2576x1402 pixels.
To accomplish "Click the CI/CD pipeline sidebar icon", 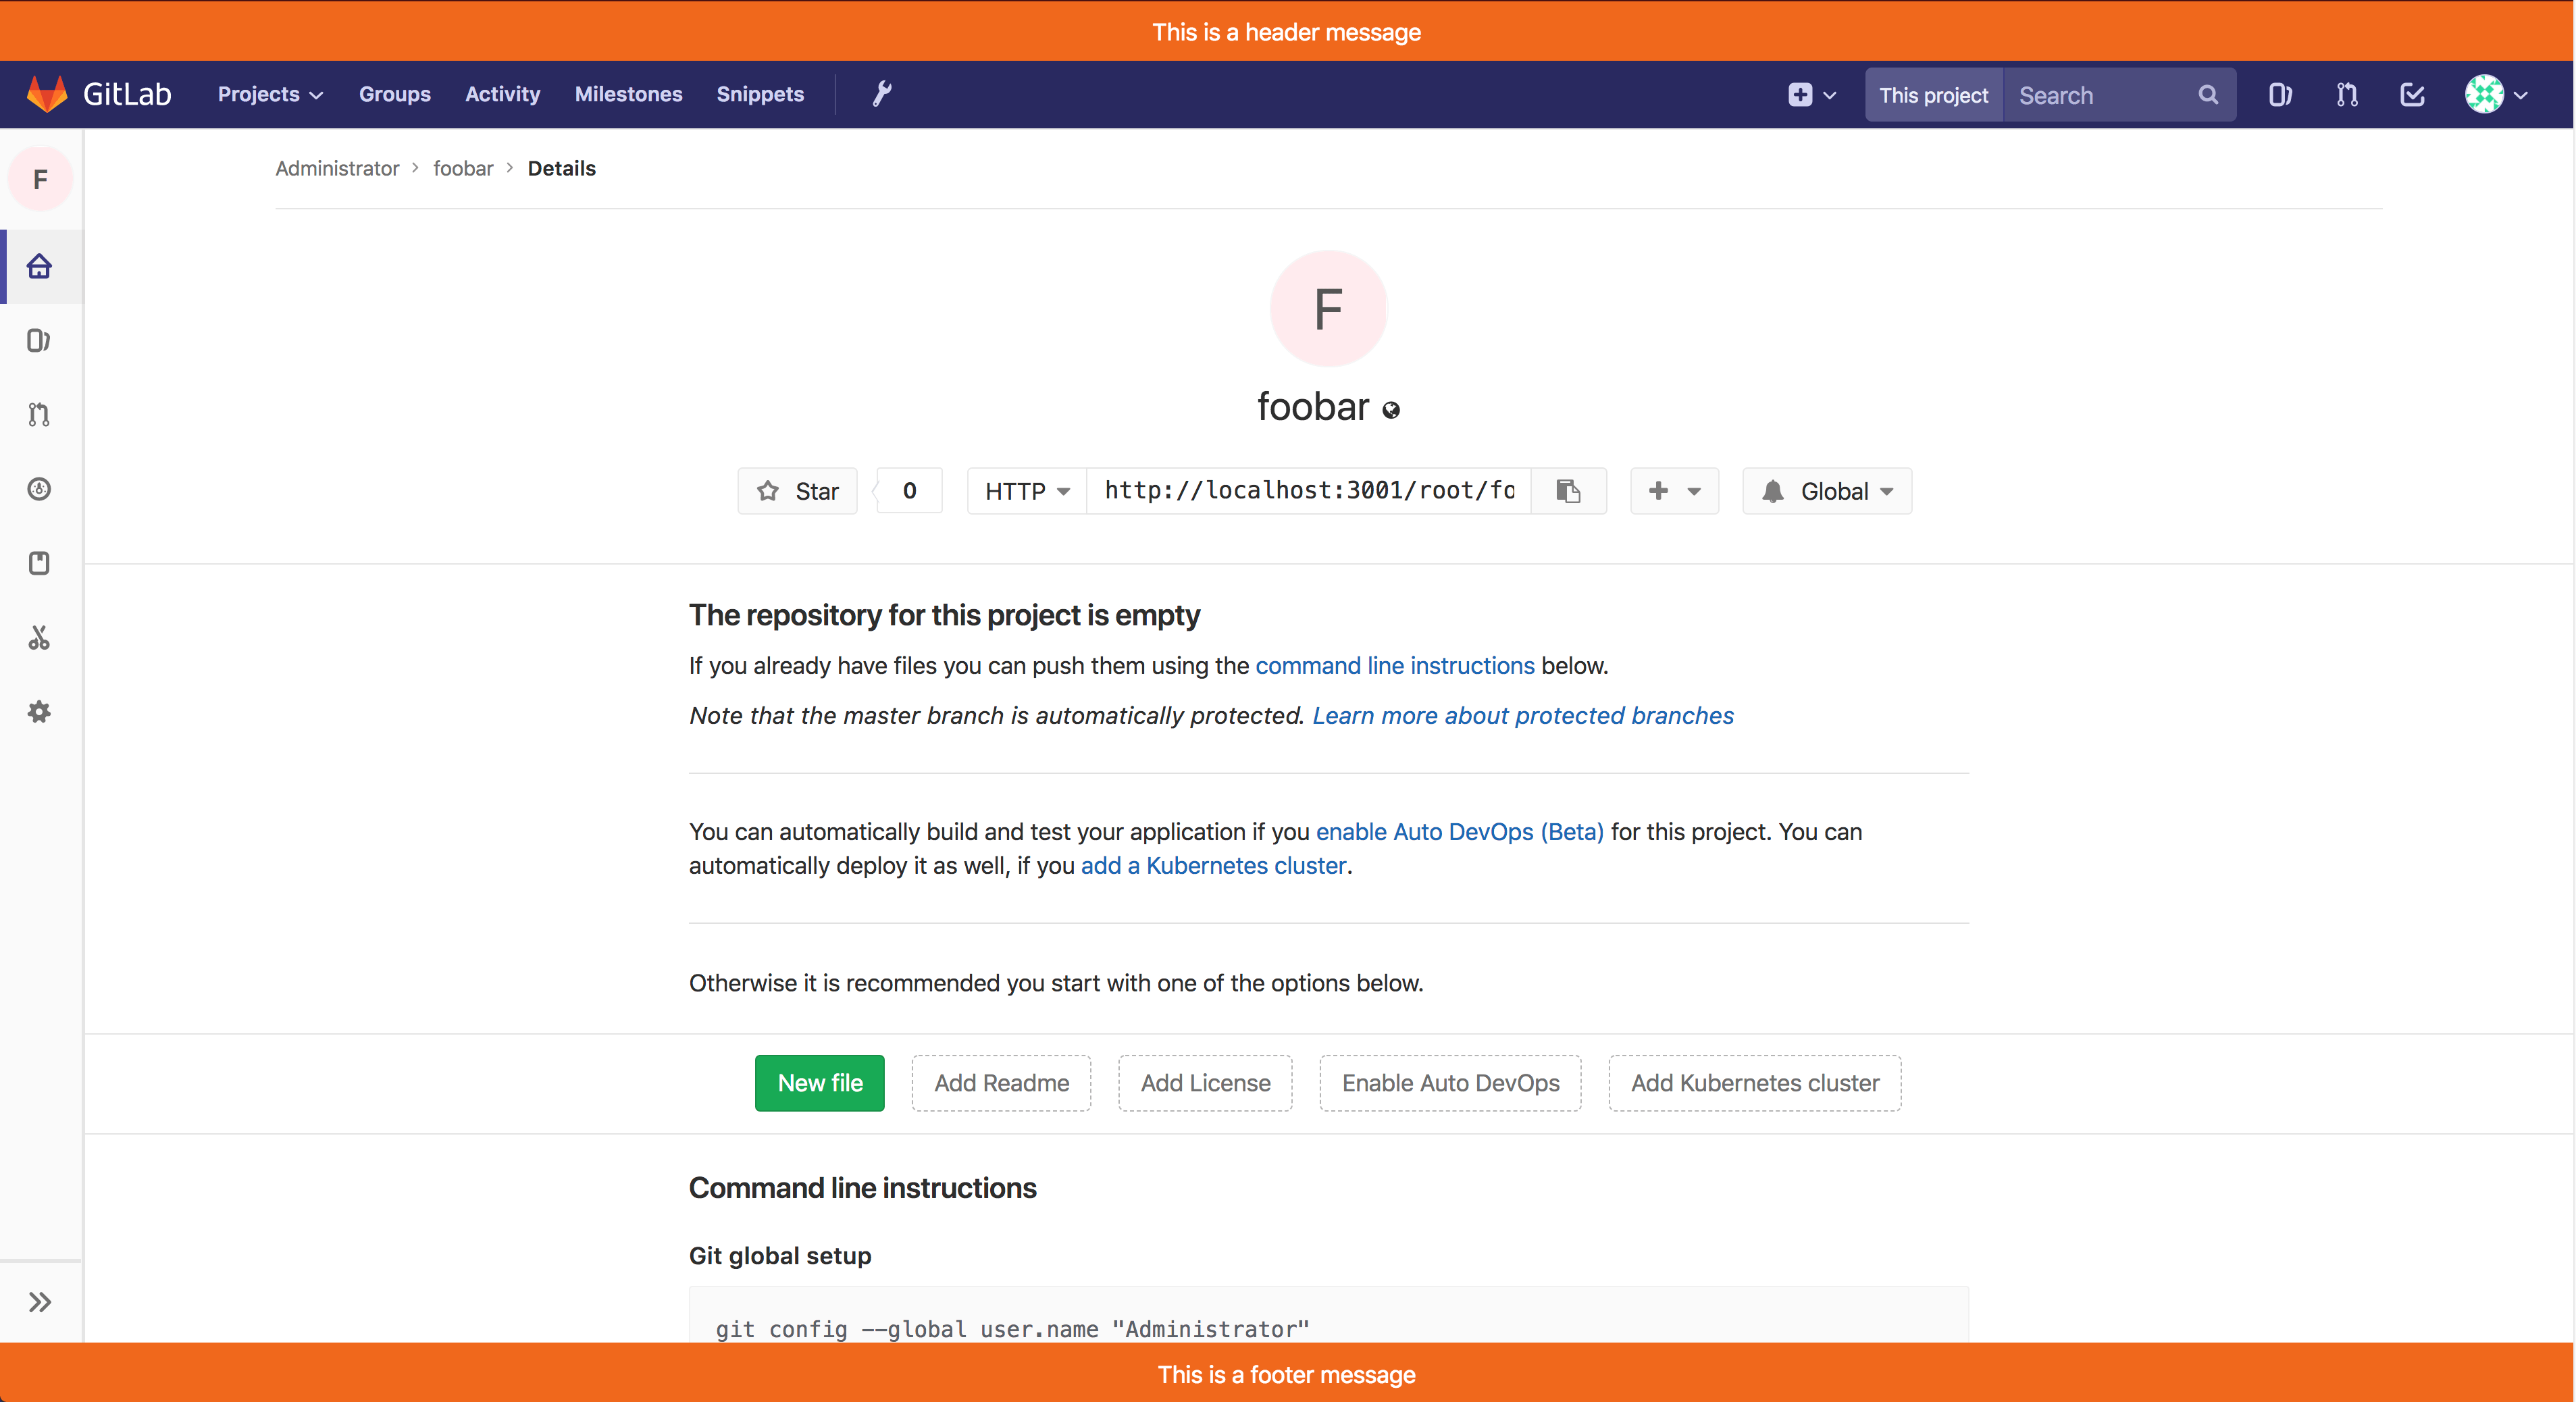I will click(x=41, y=489).
